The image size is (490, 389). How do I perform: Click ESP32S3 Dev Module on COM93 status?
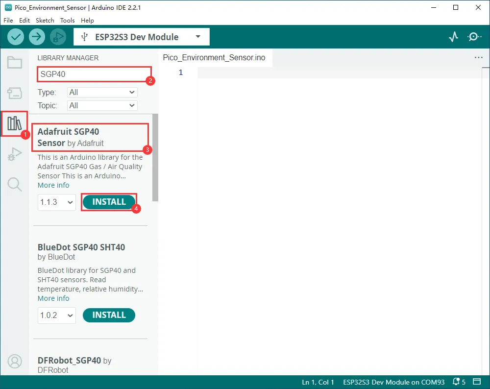point(394,382)
